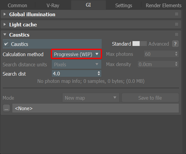Image resolution: width=186 pixels, height=154 pixels.
Task: Open the Mode dropdown showing New map
Action: pos(91,98)
